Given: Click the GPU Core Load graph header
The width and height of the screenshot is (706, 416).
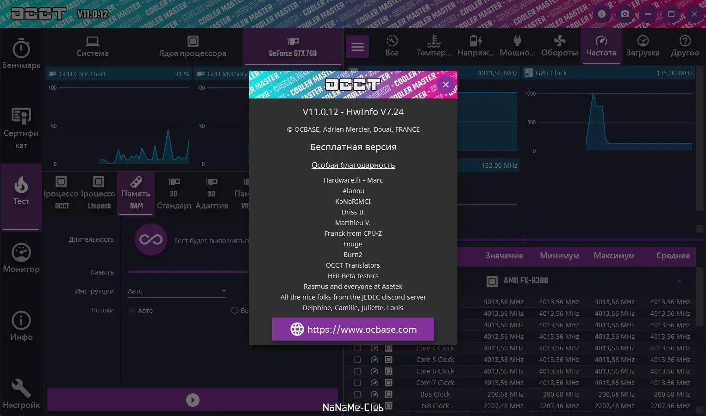Looking at the screenshot, I should (x=119, y=74).
